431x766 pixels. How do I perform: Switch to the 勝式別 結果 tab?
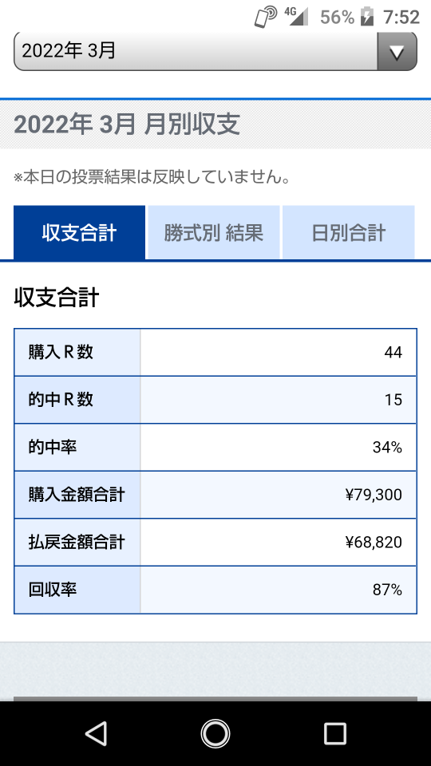click(x=214, y=232)
